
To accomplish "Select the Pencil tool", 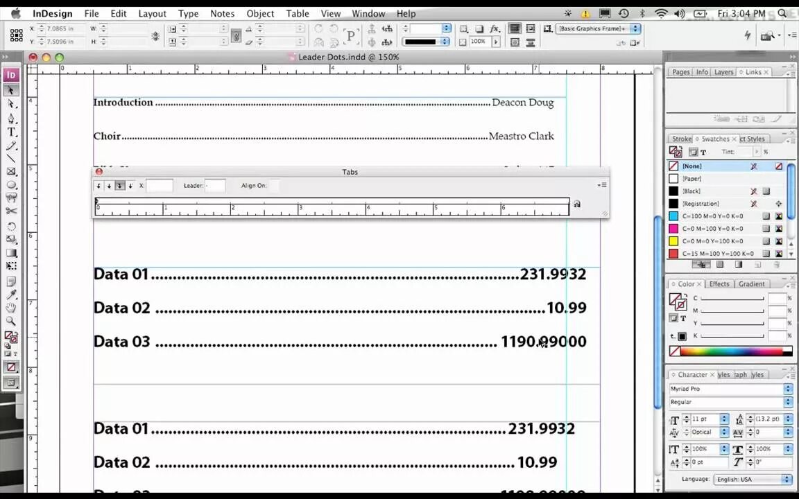I will (10, 146).
